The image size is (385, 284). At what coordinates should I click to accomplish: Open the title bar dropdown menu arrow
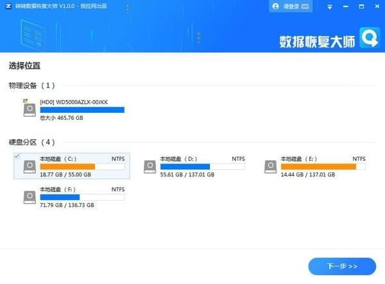point(330,7)
